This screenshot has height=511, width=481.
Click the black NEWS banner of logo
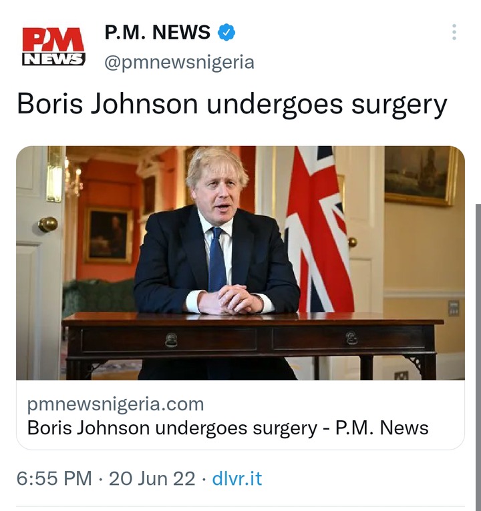[x=53, y=59]
